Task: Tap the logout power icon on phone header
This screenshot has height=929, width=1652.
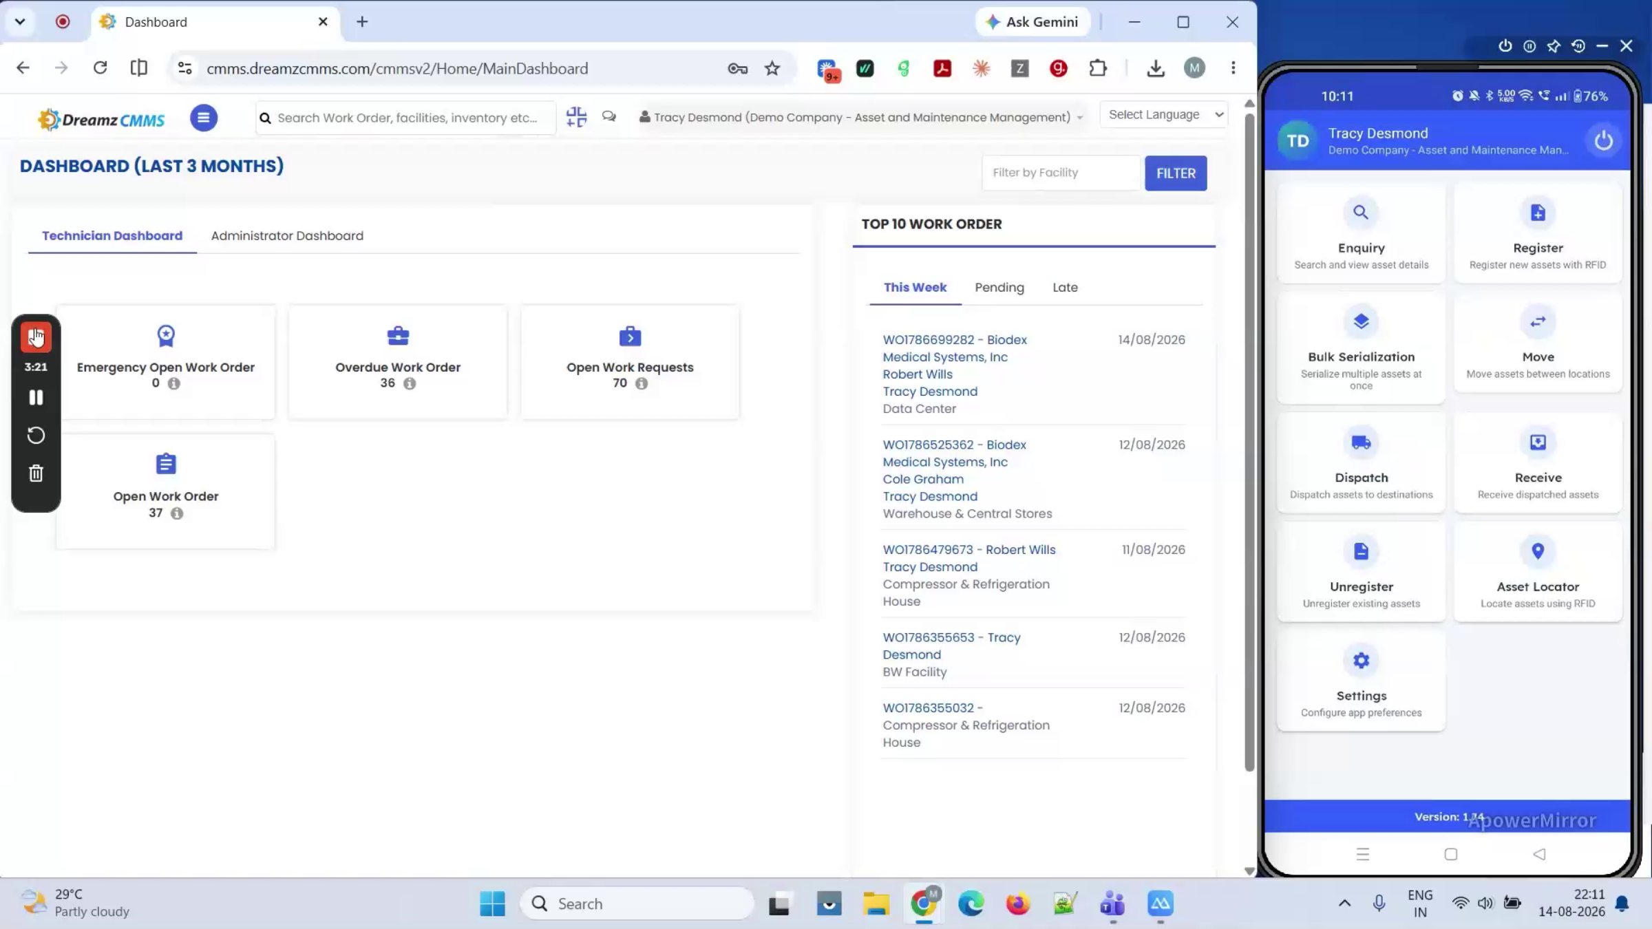Action: [x=1603, y=141]
